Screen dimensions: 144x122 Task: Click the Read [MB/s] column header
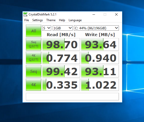point(61,35)
